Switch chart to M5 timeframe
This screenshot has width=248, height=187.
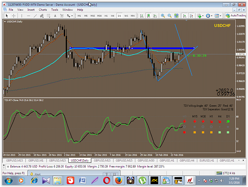click(86, 16)
